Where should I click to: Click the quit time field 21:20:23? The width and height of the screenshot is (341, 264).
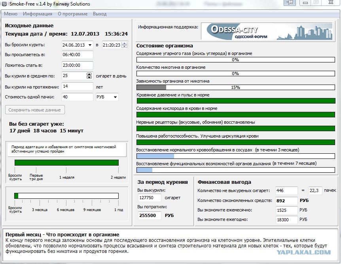112,45
